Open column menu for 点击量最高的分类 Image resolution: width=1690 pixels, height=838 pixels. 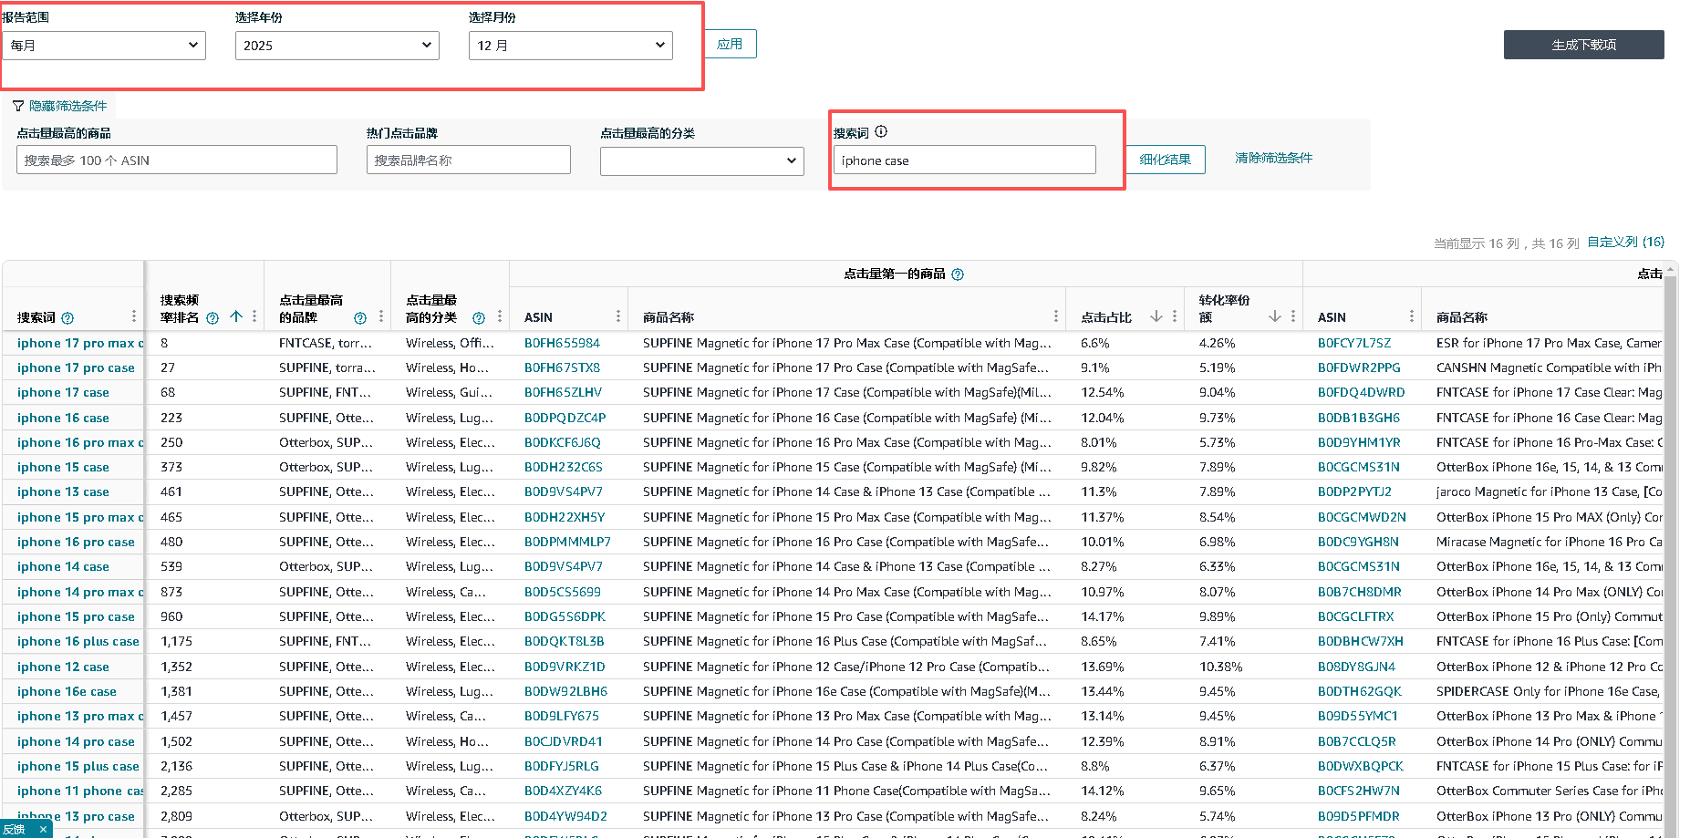(500, 316)
